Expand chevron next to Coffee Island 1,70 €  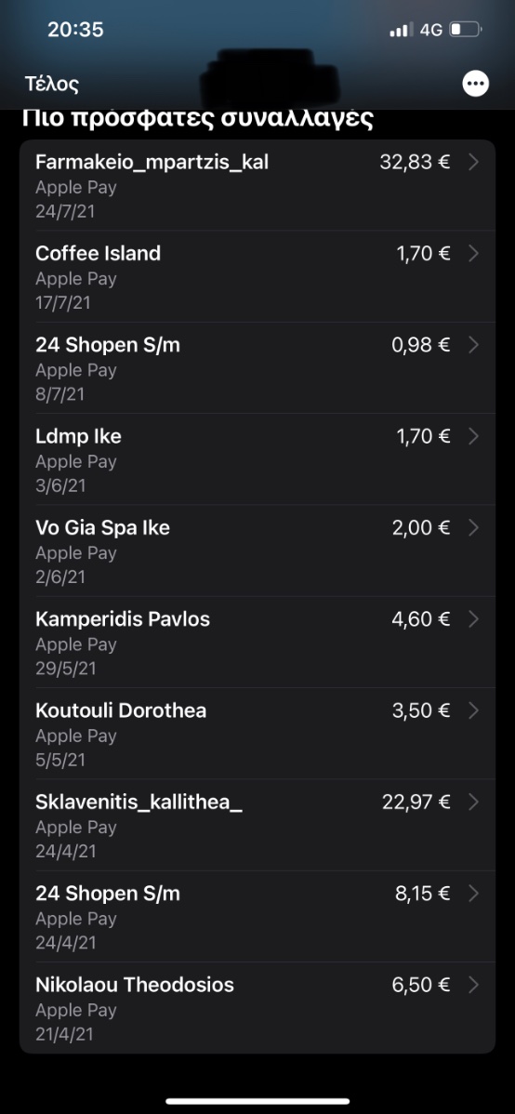tap(474, 254)
